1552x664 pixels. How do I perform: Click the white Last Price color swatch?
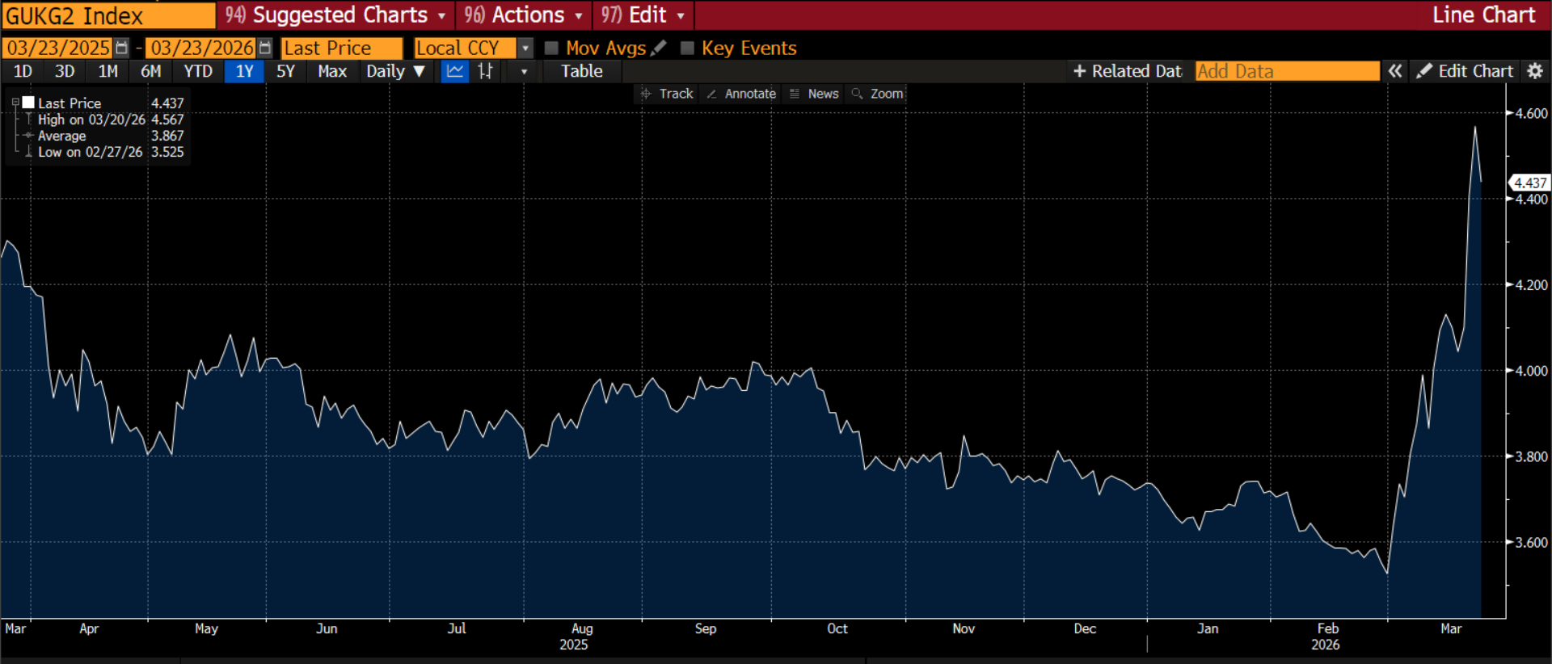coord(28,103)
